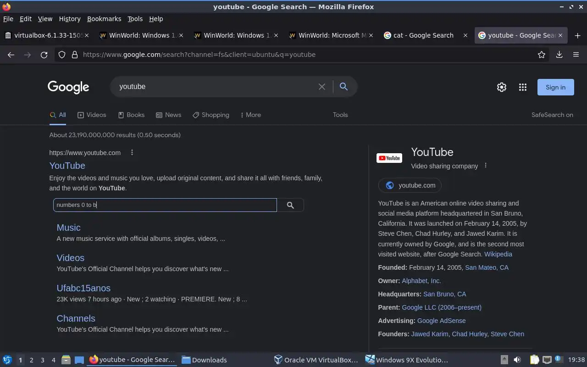Go back with the browser back arrow
587x367 pixels.
[11, 55]
